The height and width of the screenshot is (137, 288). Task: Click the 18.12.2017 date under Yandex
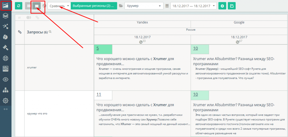point(142,37)
